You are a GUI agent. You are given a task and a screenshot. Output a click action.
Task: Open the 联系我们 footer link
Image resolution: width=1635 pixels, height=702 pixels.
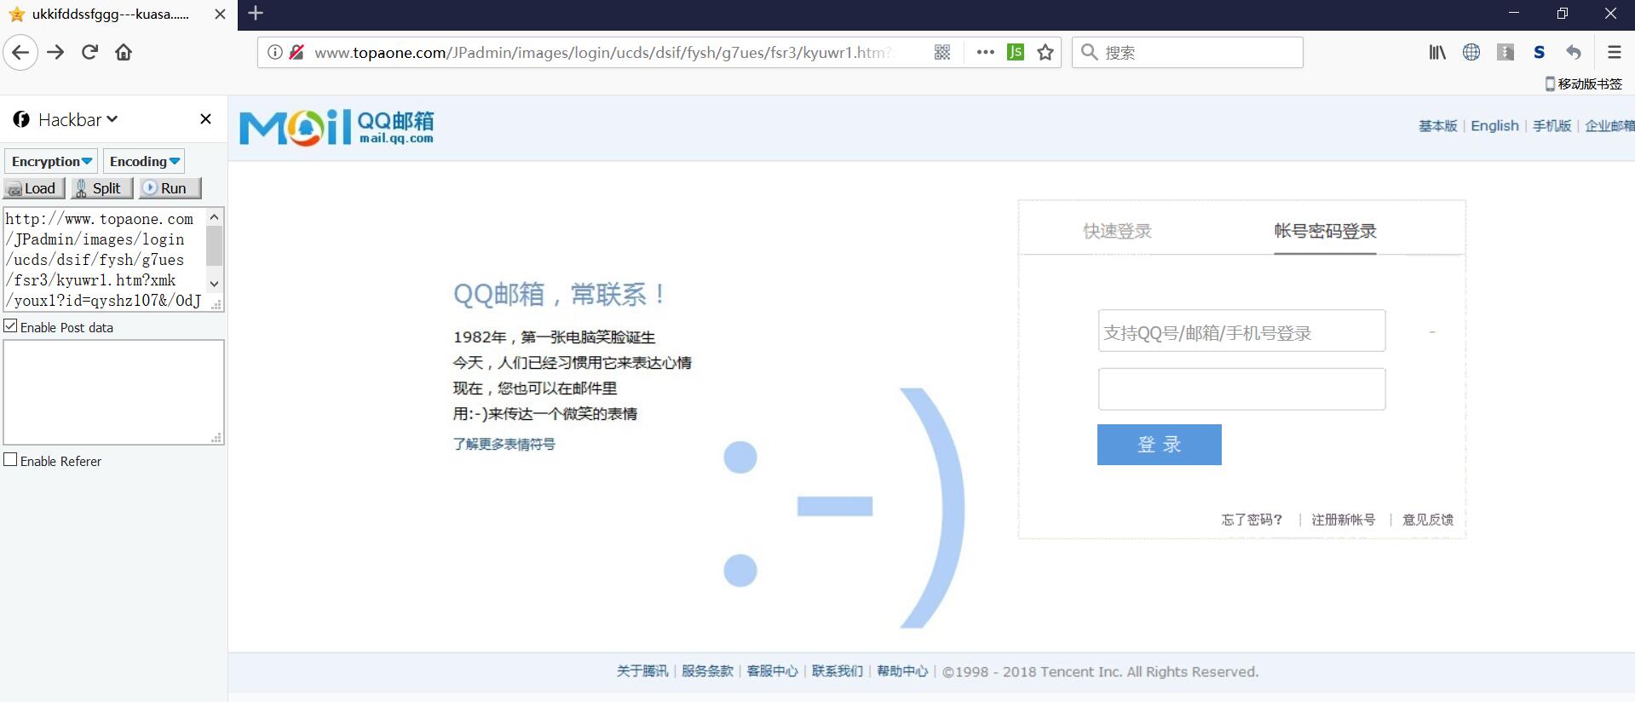point(838,671)
